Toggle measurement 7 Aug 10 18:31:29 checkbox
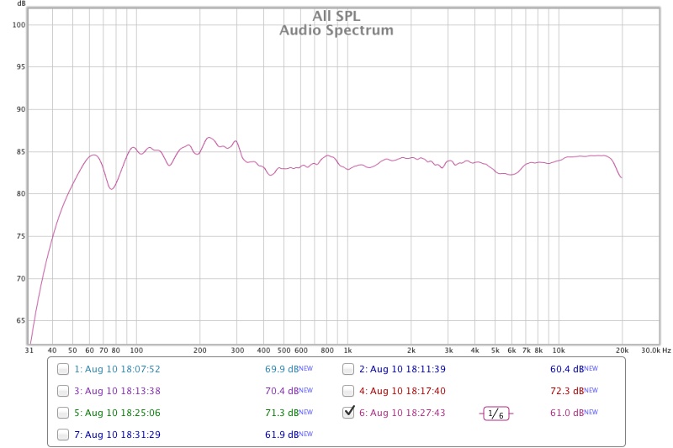Viewport: 673px width, 448px height. tap(63, 435)
